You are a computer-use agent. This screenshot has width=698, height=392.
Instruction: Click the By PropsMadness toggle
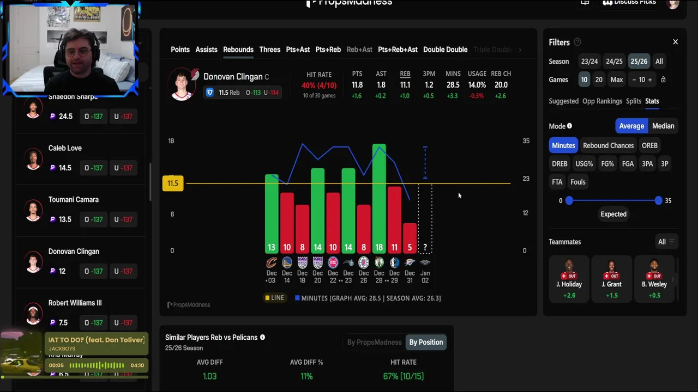click(x=374, y=342)
